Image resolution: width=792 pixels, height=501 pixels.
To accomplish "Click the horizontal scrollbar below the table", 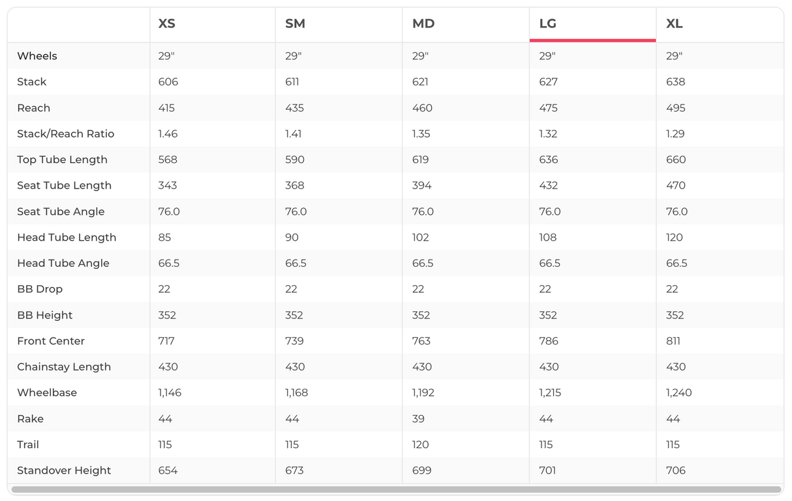I will pos(396,489).
